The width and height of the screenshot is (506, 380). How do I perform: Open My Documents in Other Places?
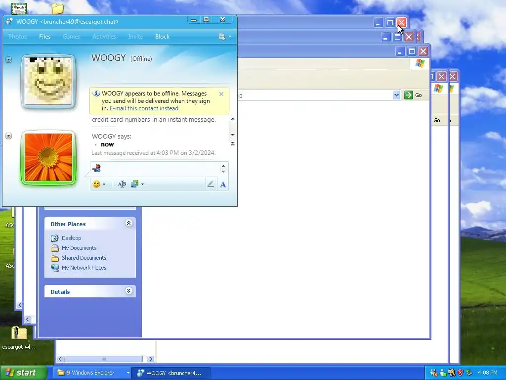point(79,248)
